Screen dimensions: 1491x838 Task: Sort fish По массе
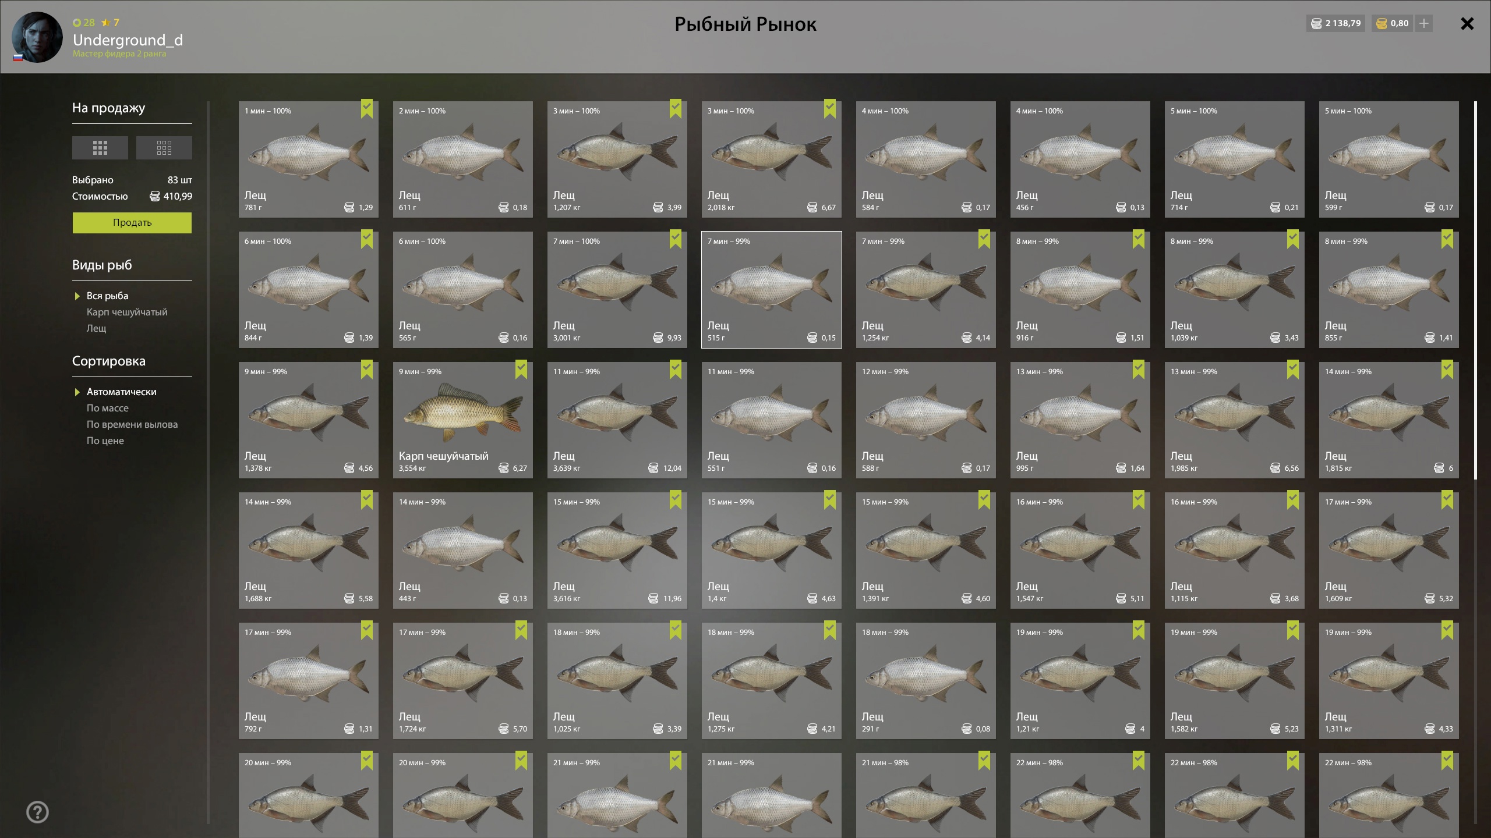(108, 408)
